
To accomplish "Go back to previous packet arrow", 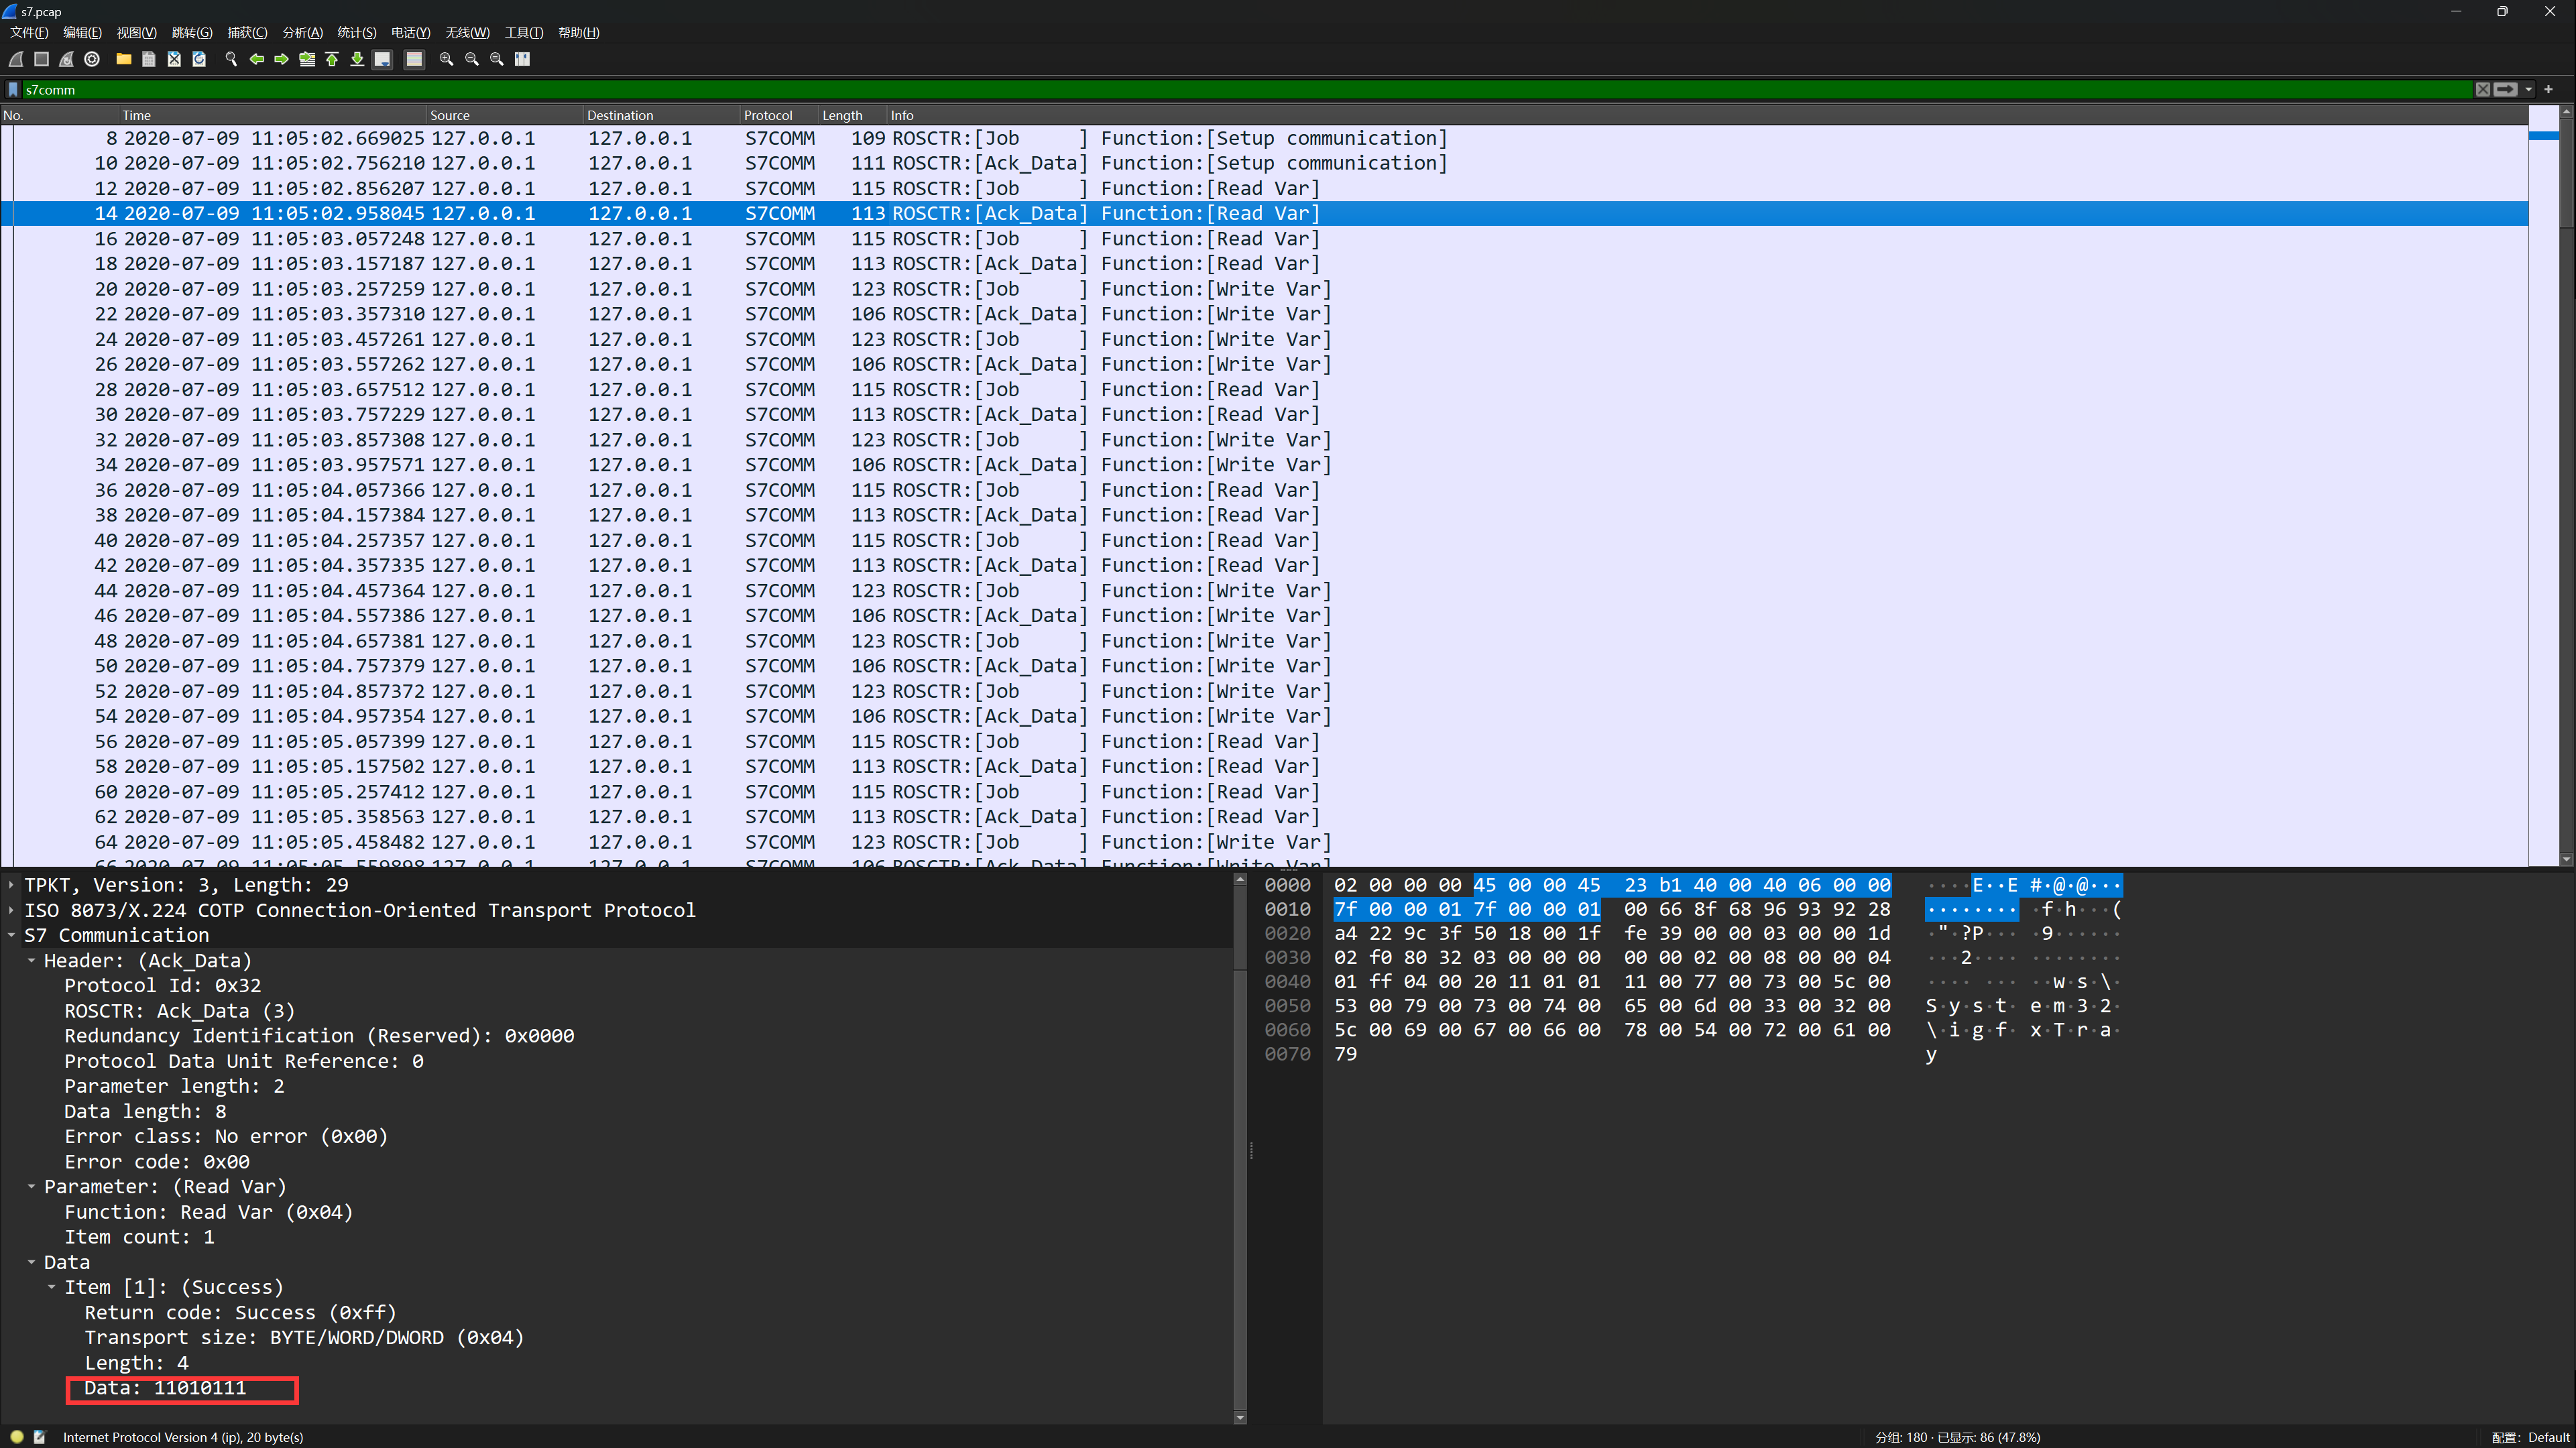I will [256, 59].
